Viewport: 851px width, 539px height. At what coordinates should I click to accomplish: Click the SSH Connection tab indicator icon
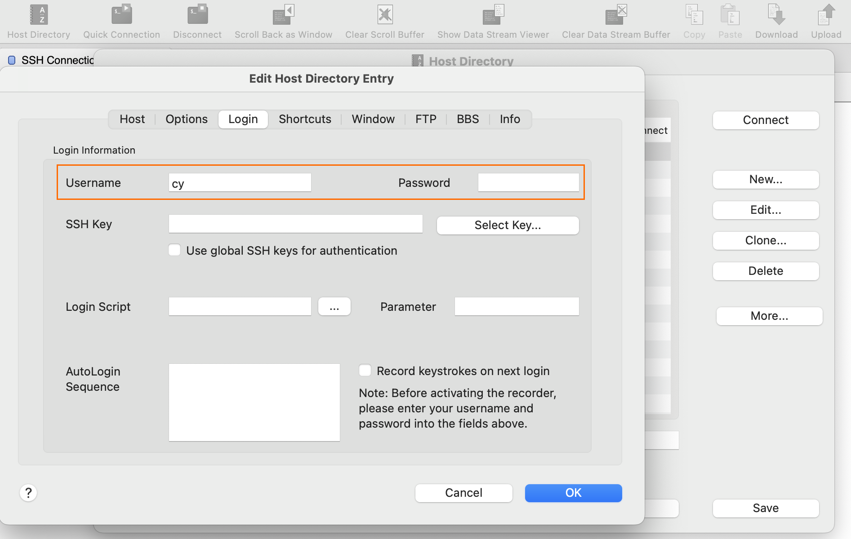click(12, 60)
